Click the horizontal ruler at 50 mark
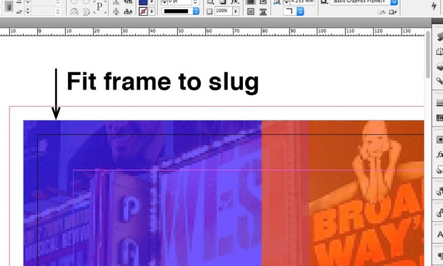 click(x=181, y=31)
